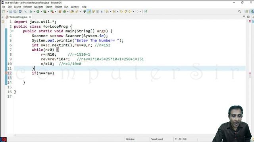Click the Next Annotation icon
This screenshot has width=254, height=142.
tap(107, 11)
